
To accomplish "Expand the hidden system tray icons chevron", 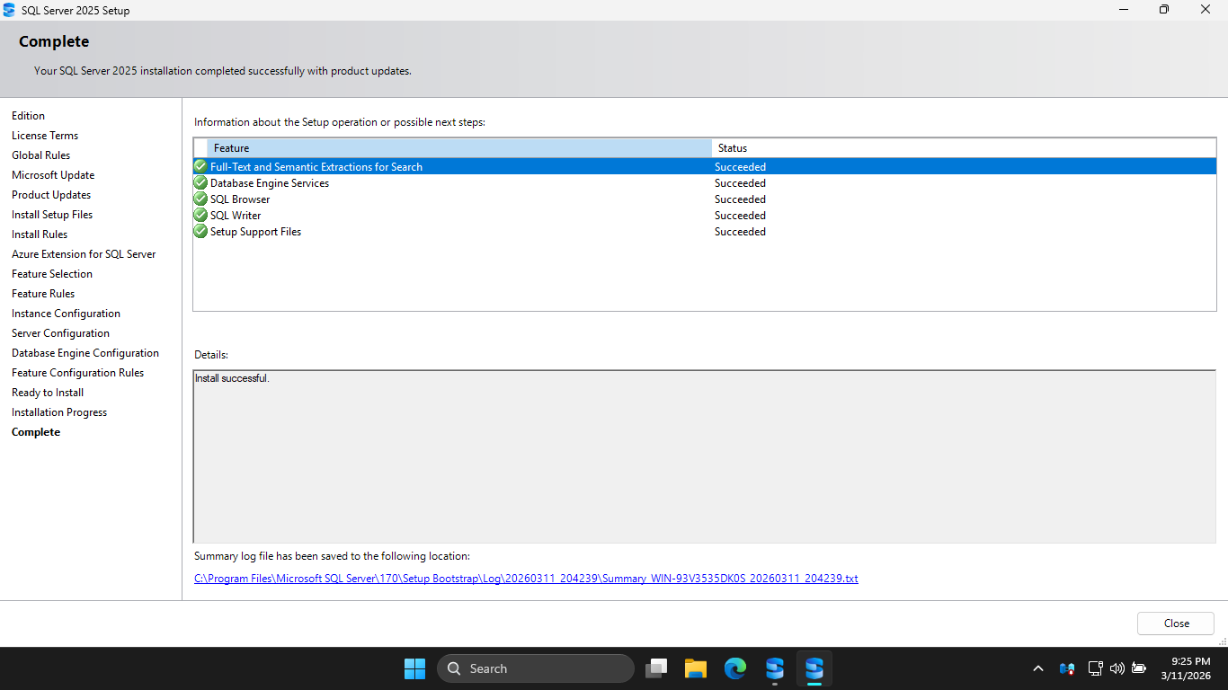I will [1038, 668].
